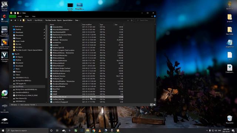This screenshot has height=133, width=237.
Task: Open Voxal Voice Changer desktop icon
Action: (4, 57)
